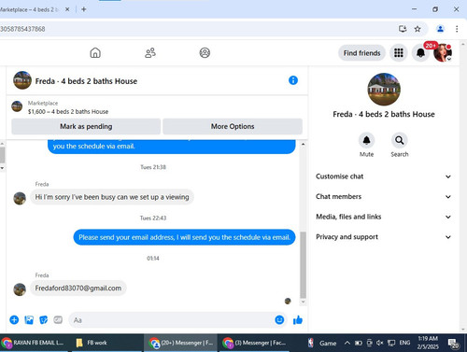Click Freda's avatar beside email message

(20, 289)
